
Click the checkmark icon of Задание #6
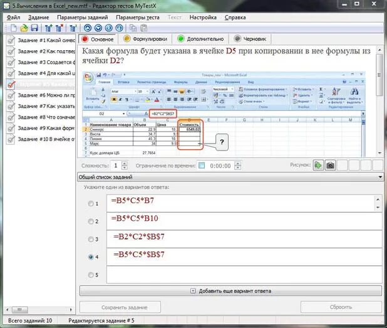coord(11,95)
